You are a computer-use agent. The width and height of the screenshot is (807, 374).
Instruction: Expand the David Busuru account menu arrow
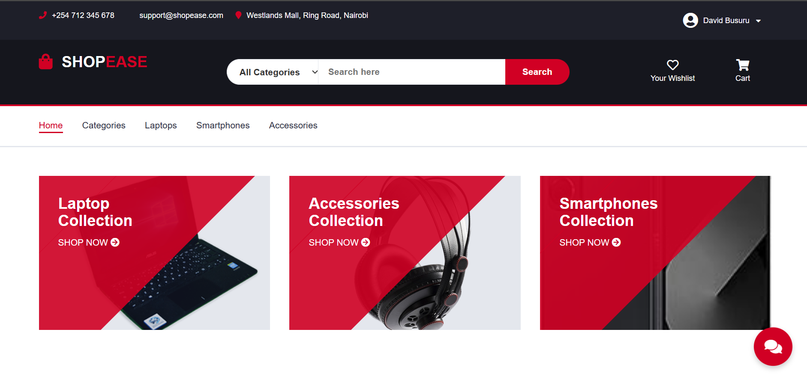758,21
